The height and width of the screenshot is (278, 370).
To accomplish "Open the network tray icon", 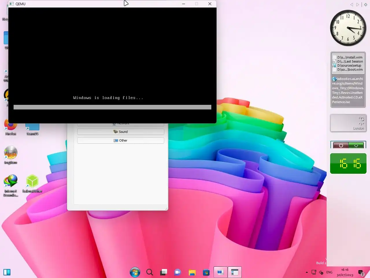I will 314,272.
